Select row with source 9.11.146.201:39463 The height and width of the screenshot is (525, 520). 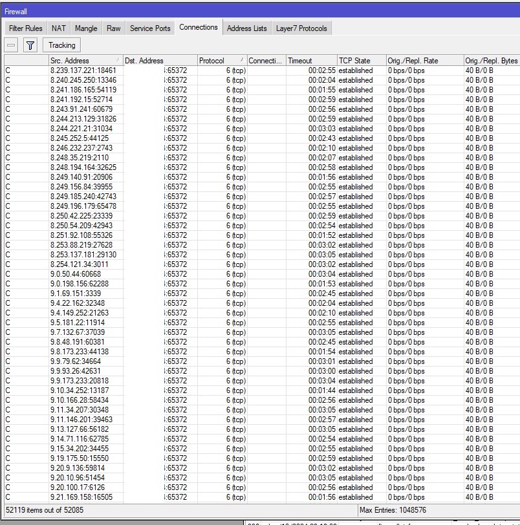click(x=262, y=420)
